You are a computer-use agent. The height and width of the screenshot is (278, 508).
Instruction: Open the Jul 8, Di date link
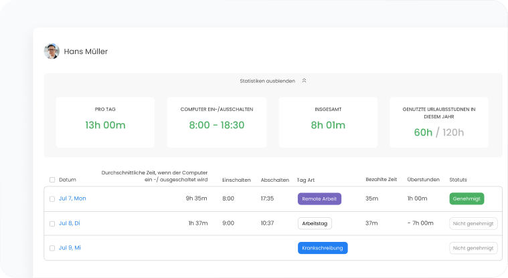pyautogui.click(x=70, y=223)
